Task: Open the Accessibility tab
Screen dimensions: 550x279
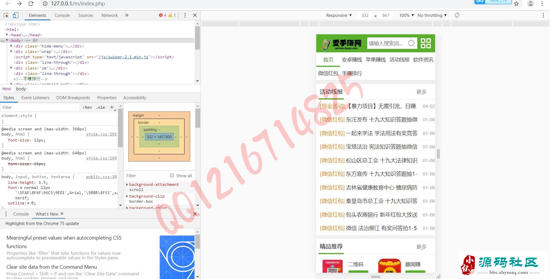Action: point(135,98)
